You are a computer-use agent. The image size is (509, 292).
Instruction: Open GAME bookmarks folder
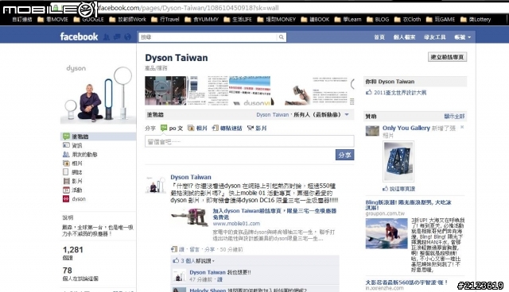[x=441, y=19]
